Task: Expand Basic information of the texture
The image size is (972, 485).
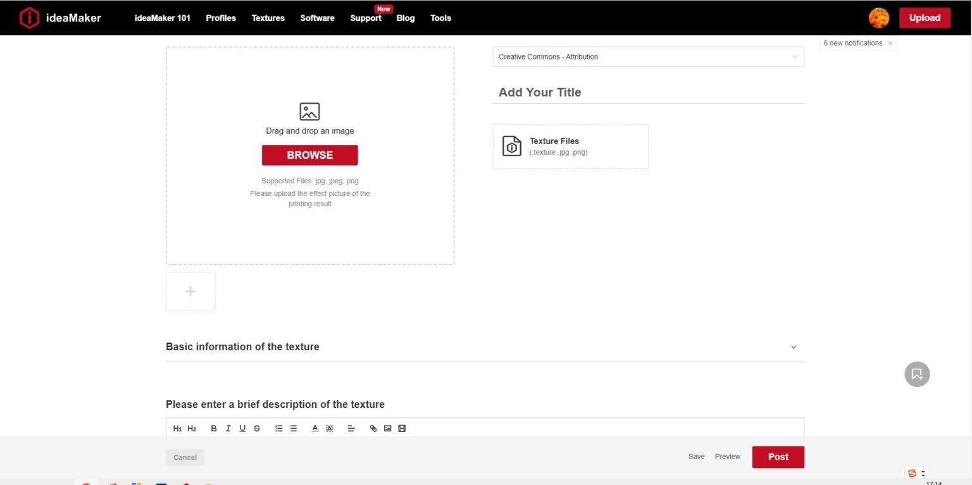Action: [x=794, y=347]
